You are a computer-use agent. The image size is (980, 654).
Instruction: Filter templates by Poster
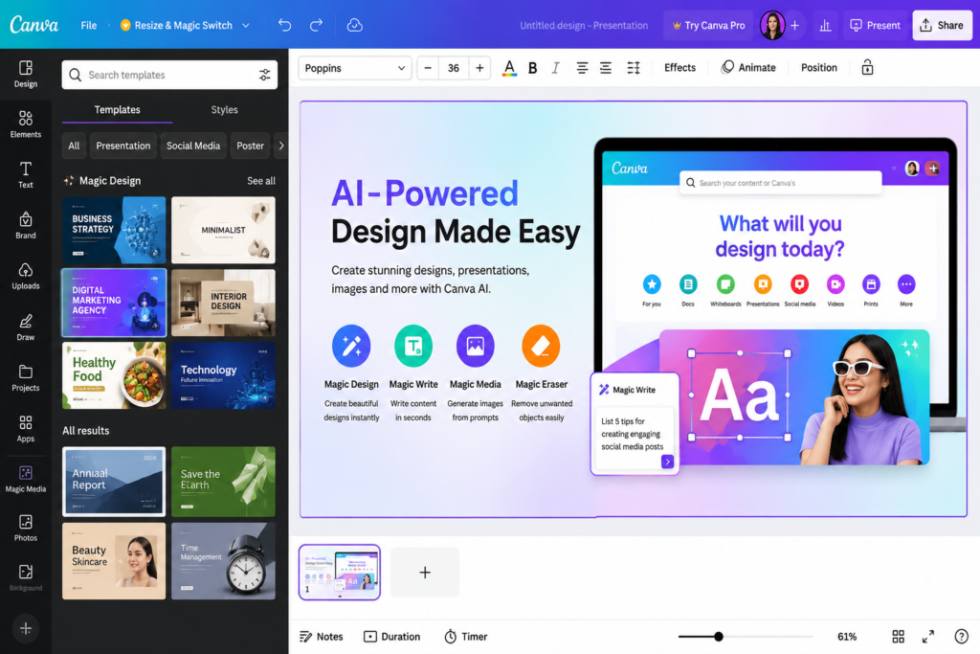pos(250,146)
